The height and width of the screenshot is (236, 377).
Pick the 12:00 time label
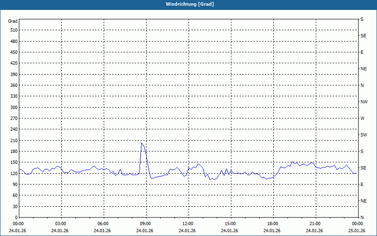(x=188, y=224)
